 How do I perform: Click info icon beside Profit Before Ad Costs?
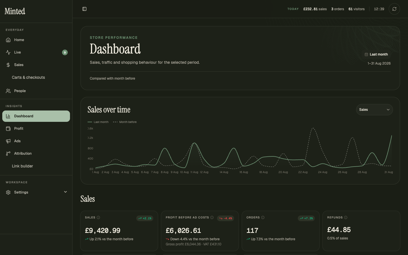212,218
